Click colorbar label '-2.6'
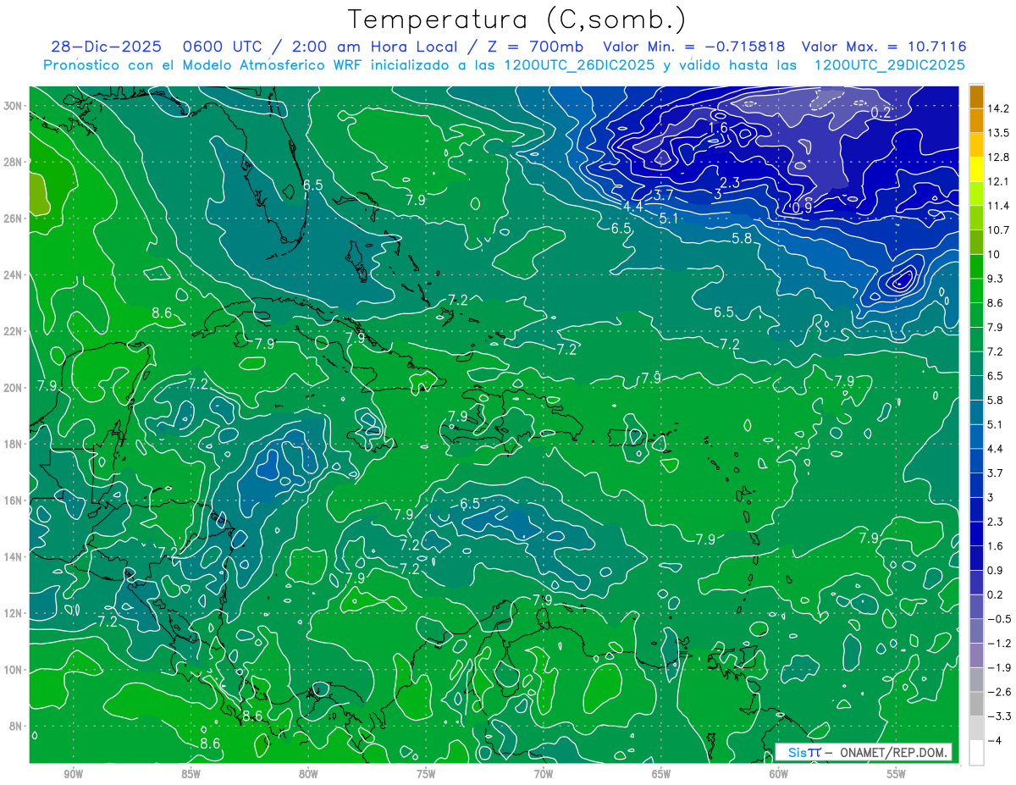 point(998,692)
